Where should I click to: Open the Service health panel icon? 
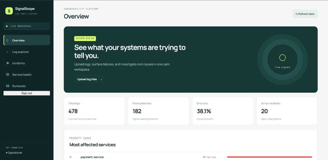tap(8, 75)
